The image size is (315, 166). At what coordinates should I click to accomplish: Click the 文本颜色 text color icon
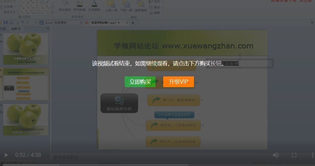pos(94,5)
